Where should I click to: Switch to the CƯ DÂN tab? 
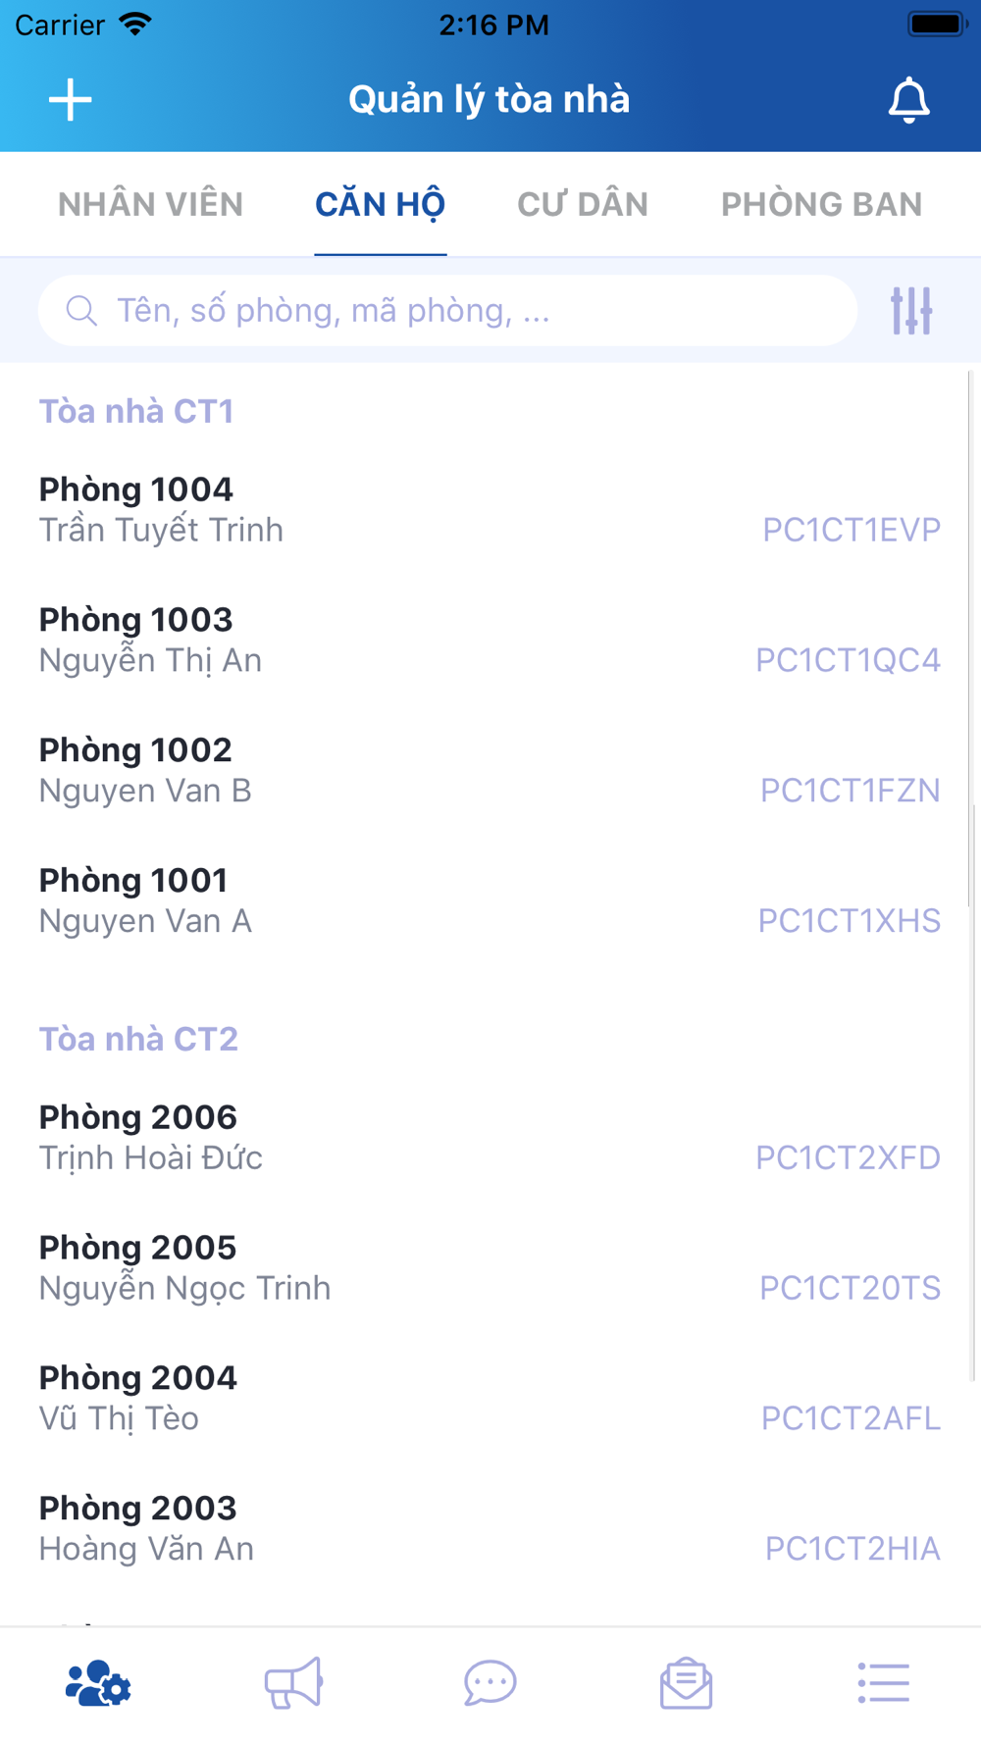pyautogui.click(x=583, y=204)
